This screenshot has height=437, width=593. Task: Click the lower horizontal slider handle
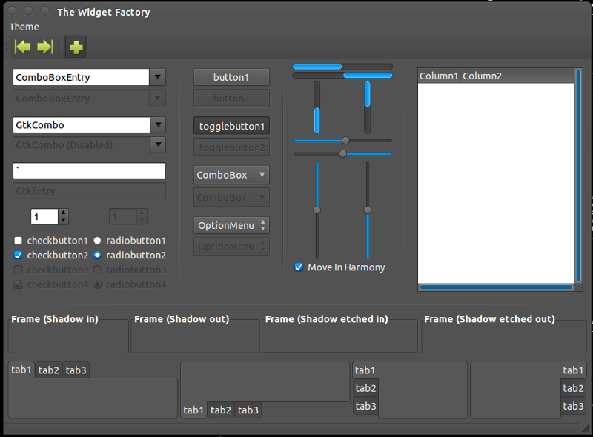pyautogui.click(x=342, y=153)
